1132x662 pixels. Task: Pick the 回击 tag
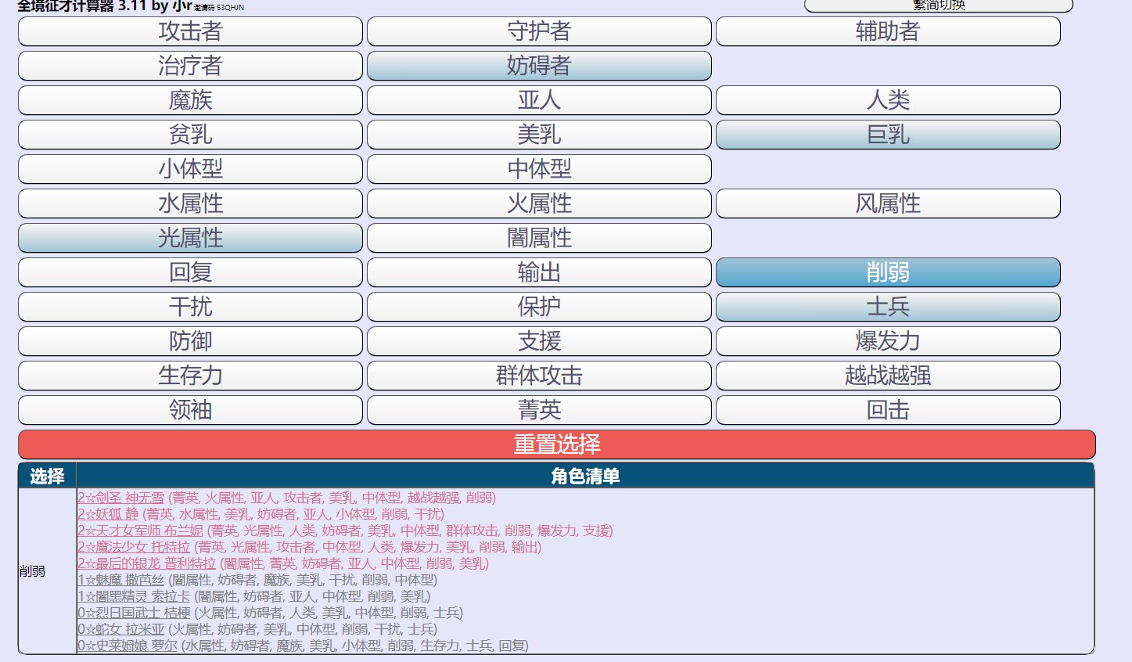(x=888, y=410)
